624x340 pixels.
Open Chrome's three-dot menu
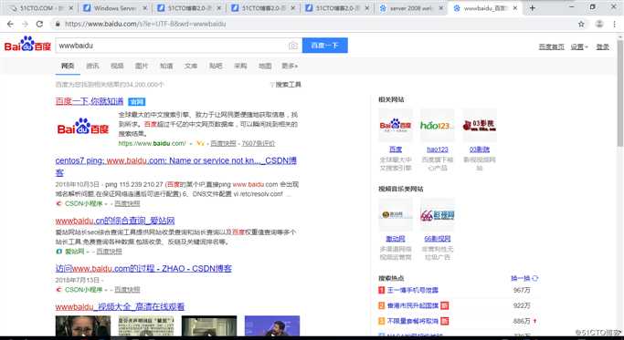615,24
